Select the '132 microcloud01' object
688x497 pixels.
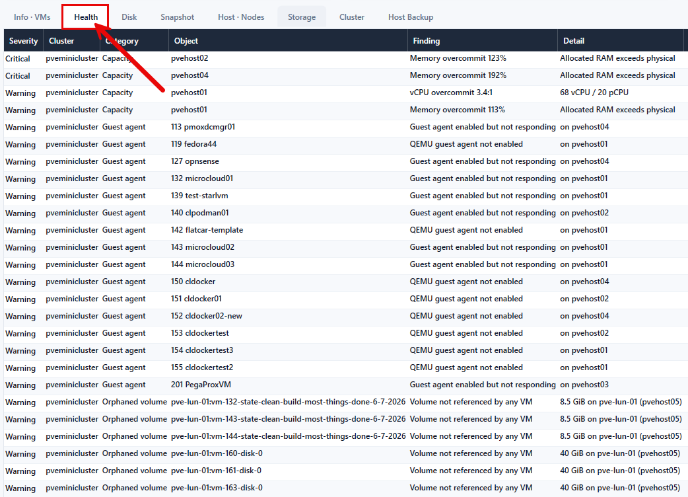(x=202, y=178)
